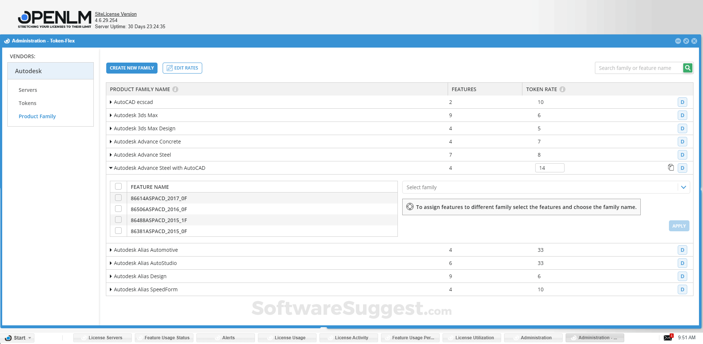Select the Autodesk vendor
This screenshot has width=703, height=344.
tap(51, 71)
